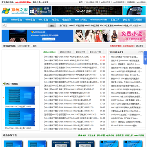Viewport: 147px width, 147px height.
Task: Click the 电脑公司 link in 最新系统下载
Action: point(110,136)
